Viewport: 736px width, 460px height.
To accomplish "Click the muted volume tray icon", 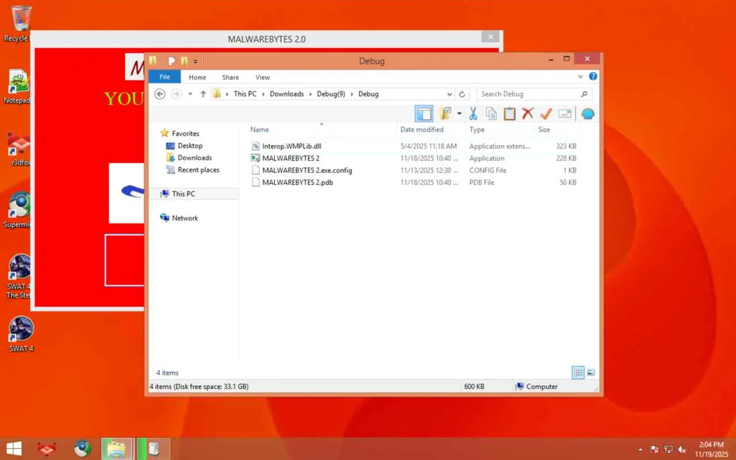I will pos(682,449).
